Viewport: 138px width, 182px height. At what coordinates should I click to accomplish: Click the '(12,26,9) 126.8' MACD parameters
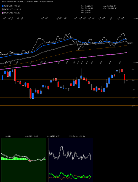31,136
